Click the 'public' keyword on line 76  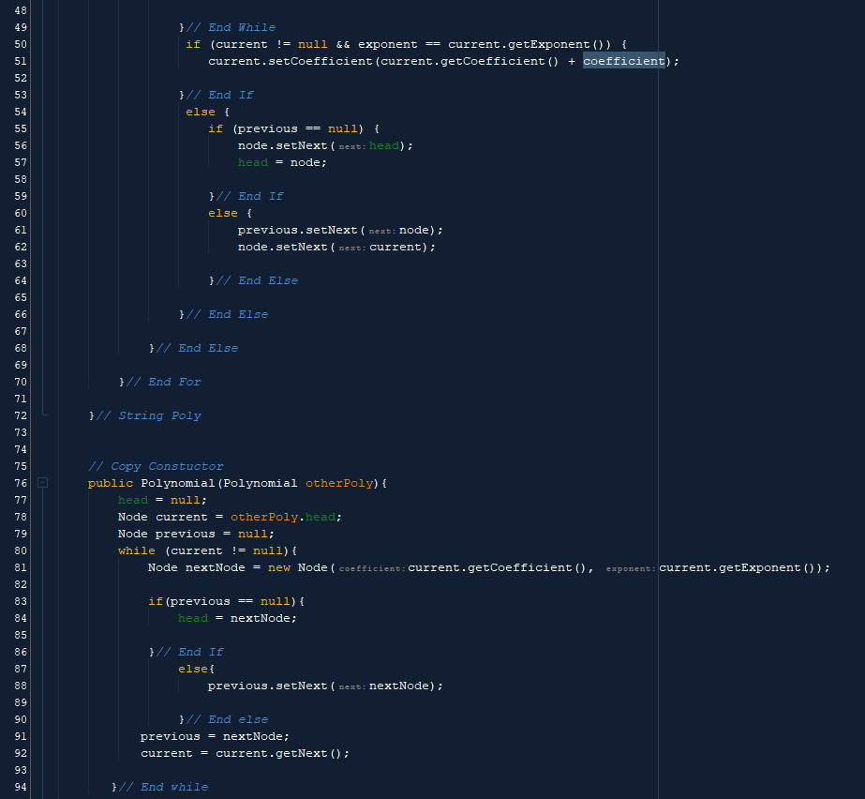click(111, 483)
